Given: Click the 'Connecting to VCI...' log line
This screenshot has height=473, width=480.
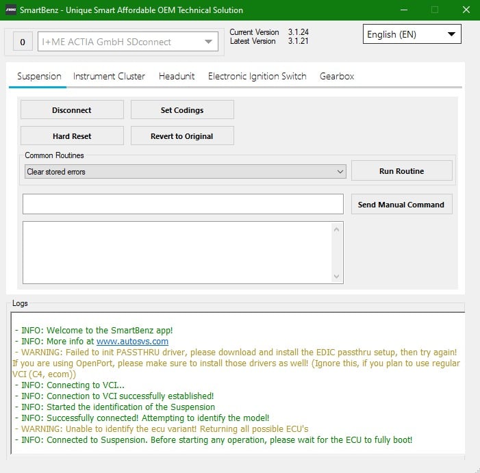Looking at the screenshot, I should pos(70,385).
